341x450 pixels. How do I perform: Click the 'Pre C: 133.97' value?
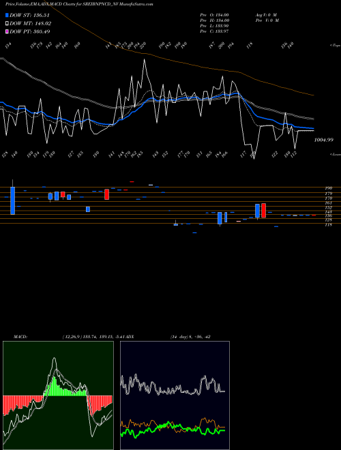point(214,31)
